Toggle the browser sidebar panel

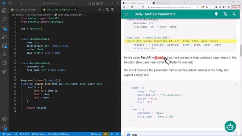(x=224, y=7)
